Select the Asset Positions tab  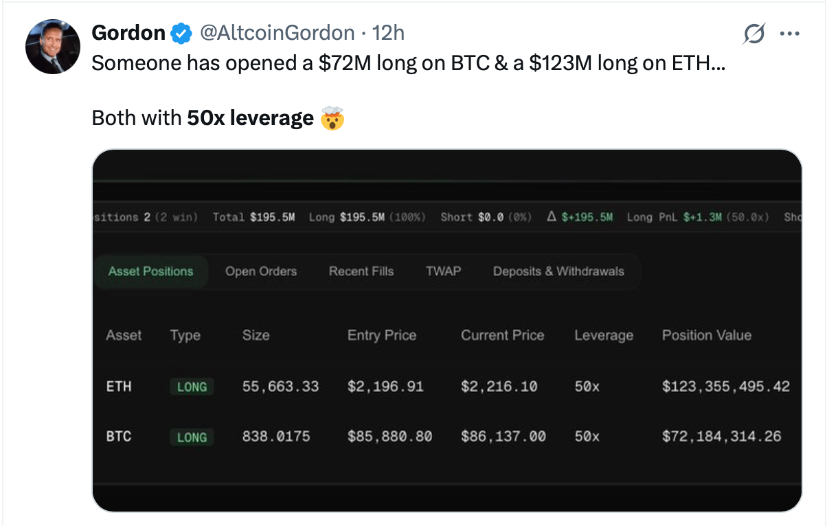point(150,271)
